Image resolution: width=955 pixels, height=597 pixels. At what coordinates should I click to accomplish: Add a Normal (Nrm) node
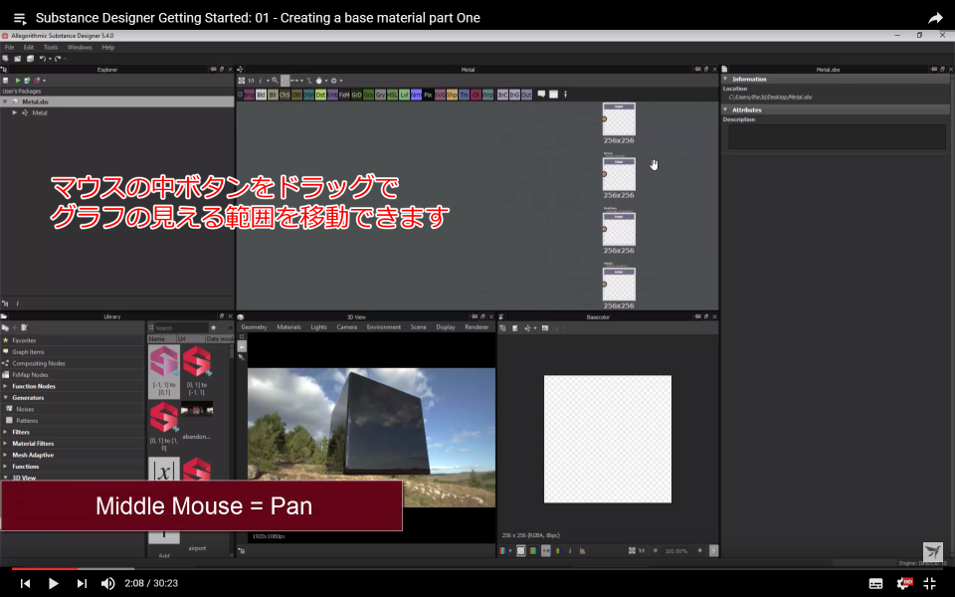[x=416, y=96]
